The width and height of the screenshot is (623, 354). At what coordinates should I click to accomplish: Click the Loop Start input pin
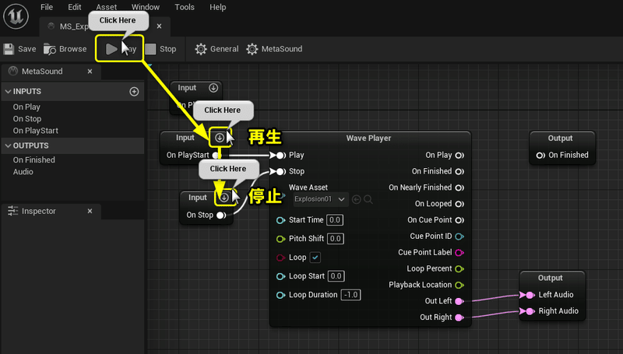280,276
